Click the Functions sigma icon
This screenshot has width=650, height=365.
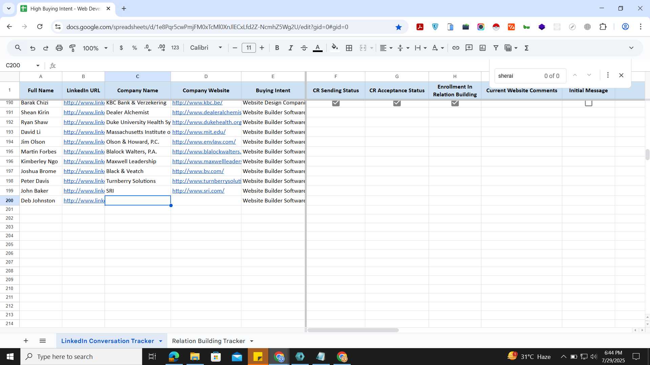pyautogui.click(x=526, y=48)
